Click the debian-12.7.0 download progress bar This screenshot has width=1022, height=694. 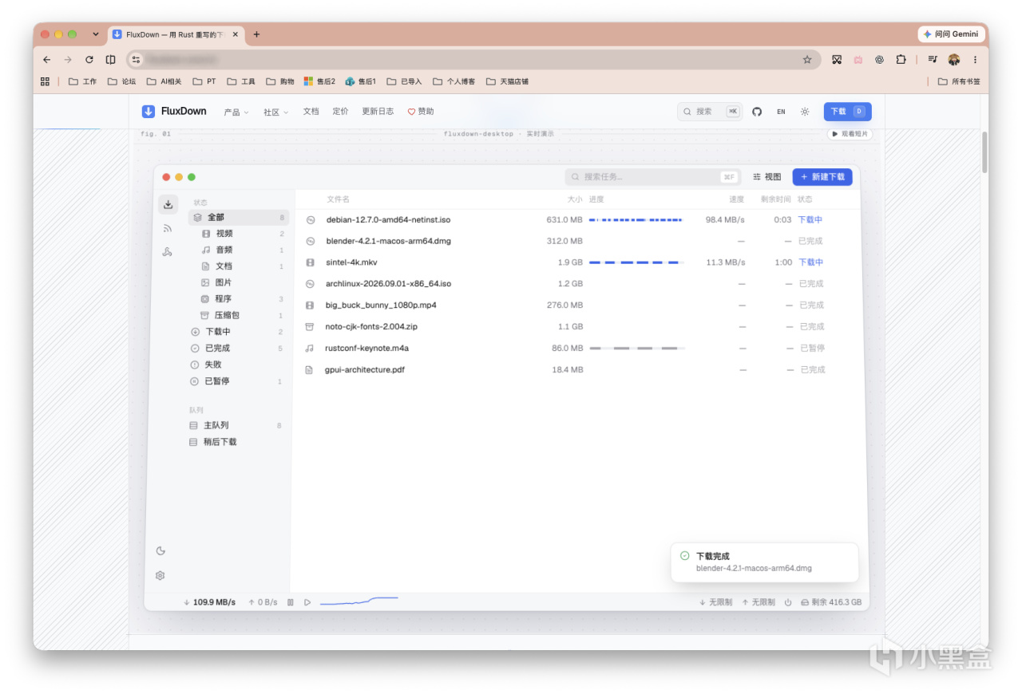636,219
